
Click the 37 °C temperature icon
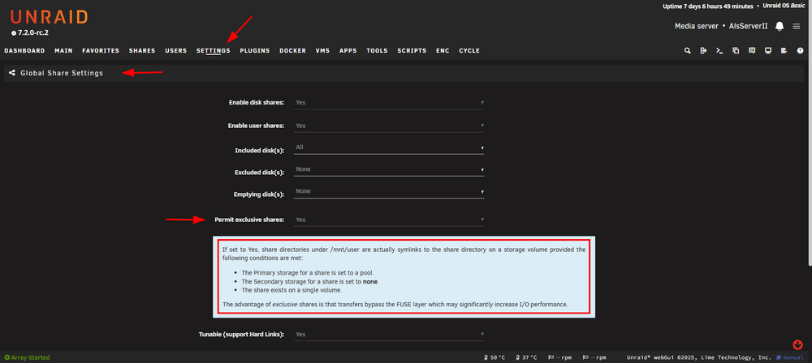(518, 357)
